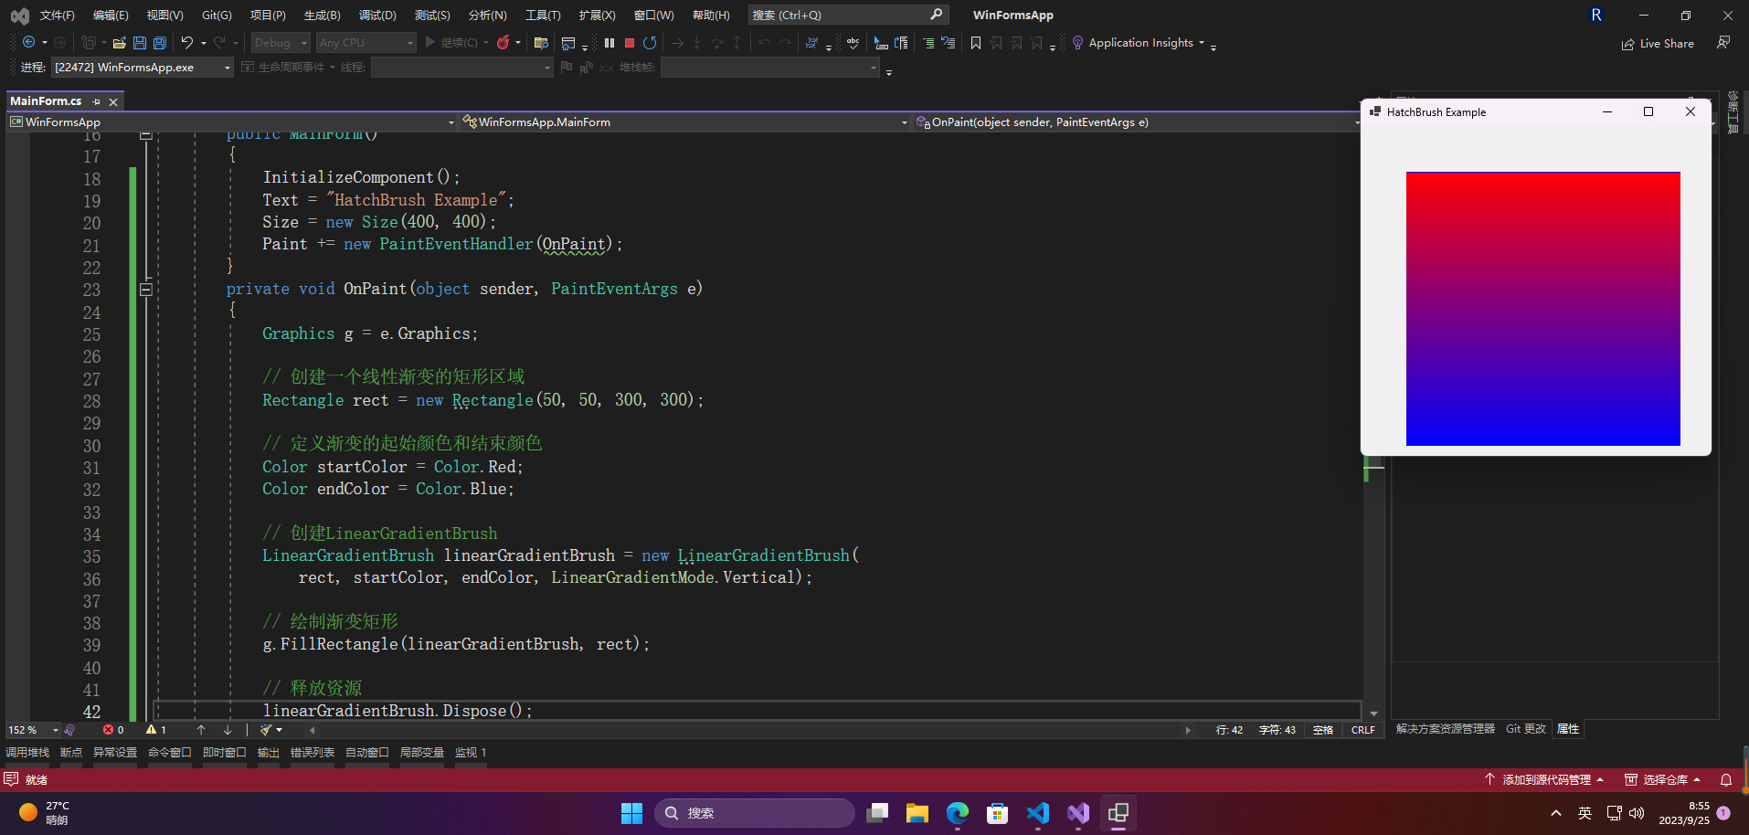This screenshot has width=1749, height=835.
Task: Click the Save All icon
Action: click(x=160, y=43)
